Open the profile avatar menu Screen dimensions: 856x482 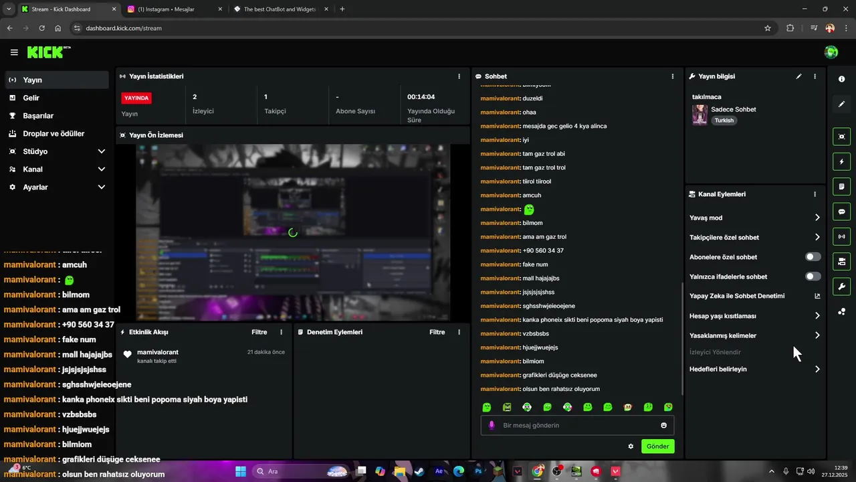pos(831,52)
